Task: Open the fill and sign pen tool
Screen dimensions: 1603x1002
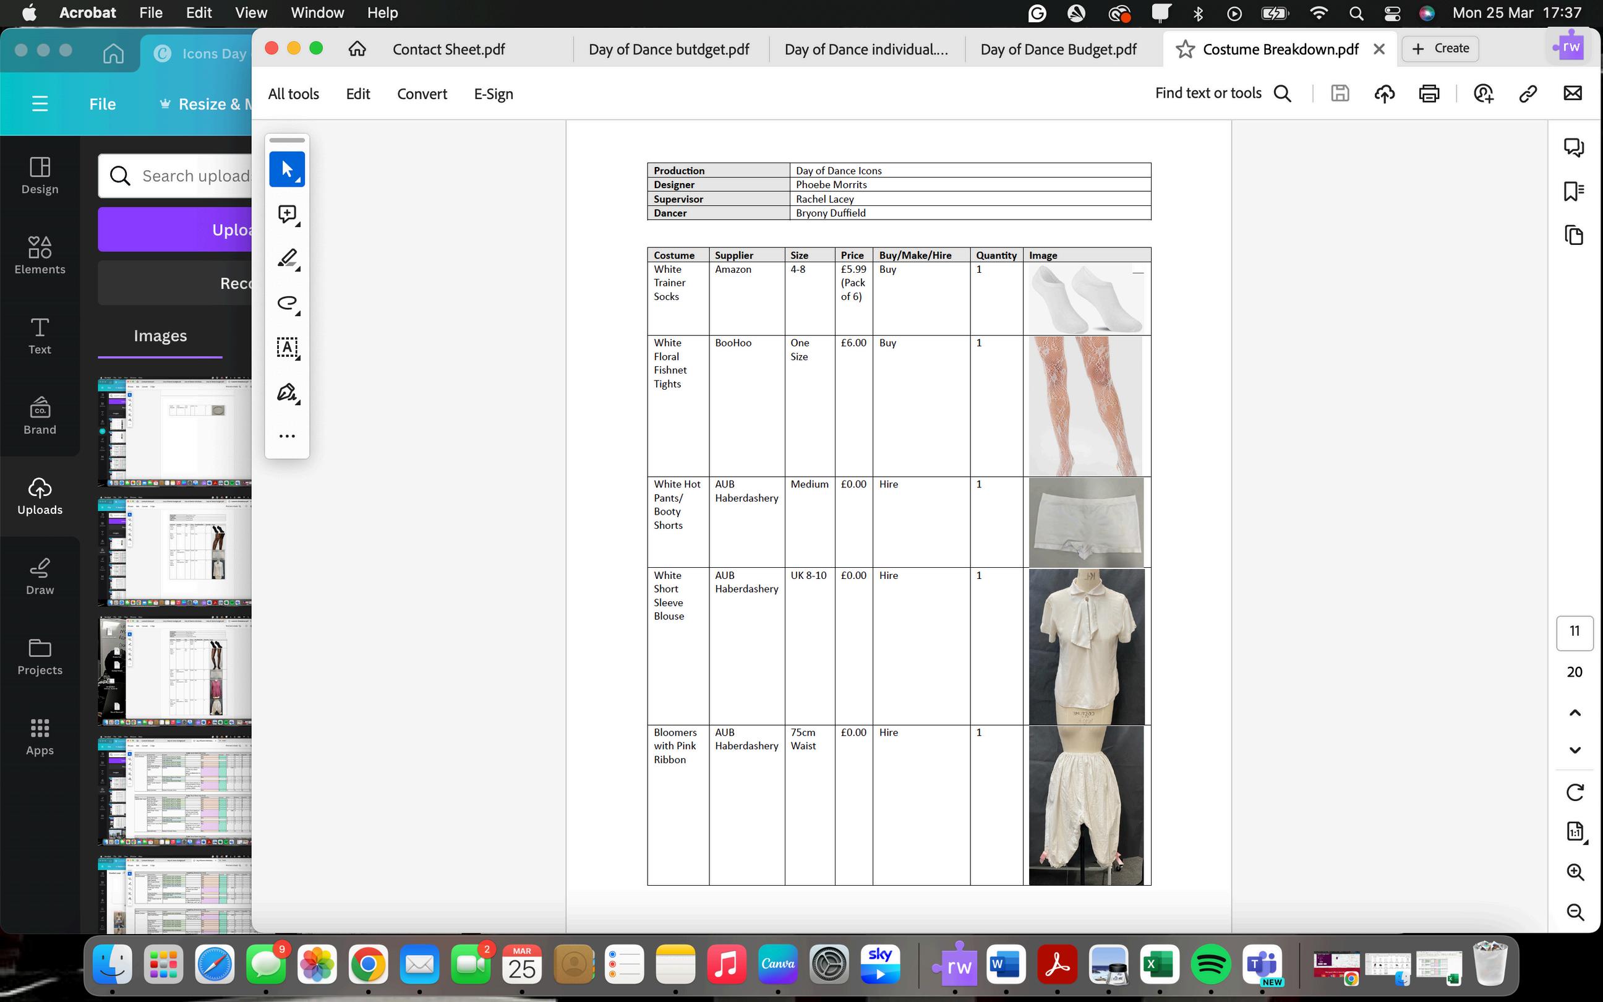Action: pyautogui.click(x=287, y=392)
